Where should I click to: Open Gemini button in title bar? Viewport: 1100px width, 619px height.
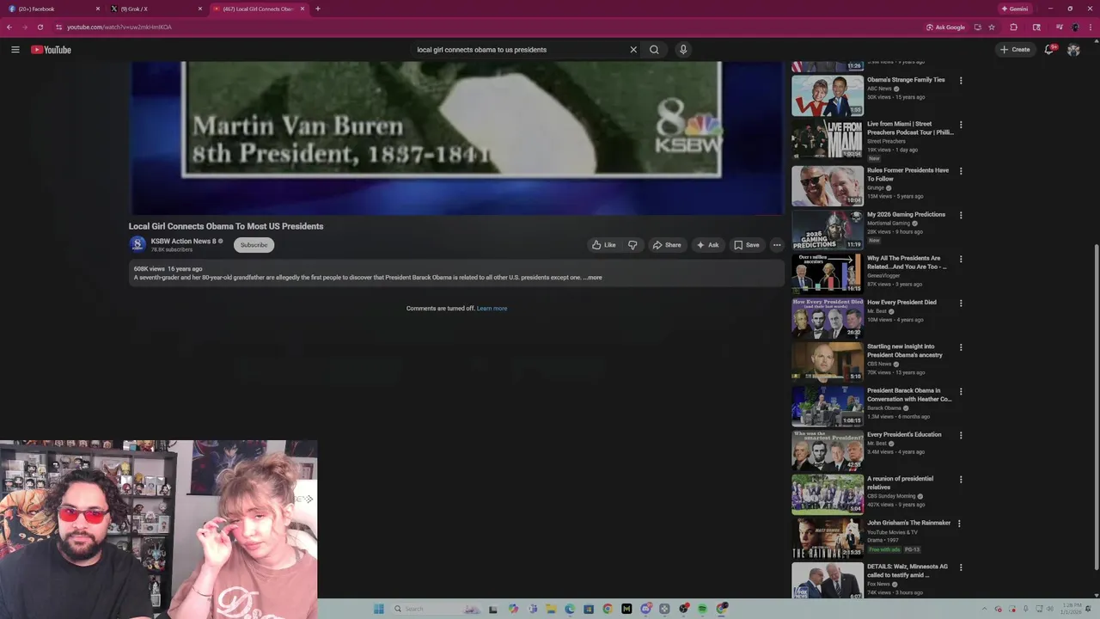1015,9
